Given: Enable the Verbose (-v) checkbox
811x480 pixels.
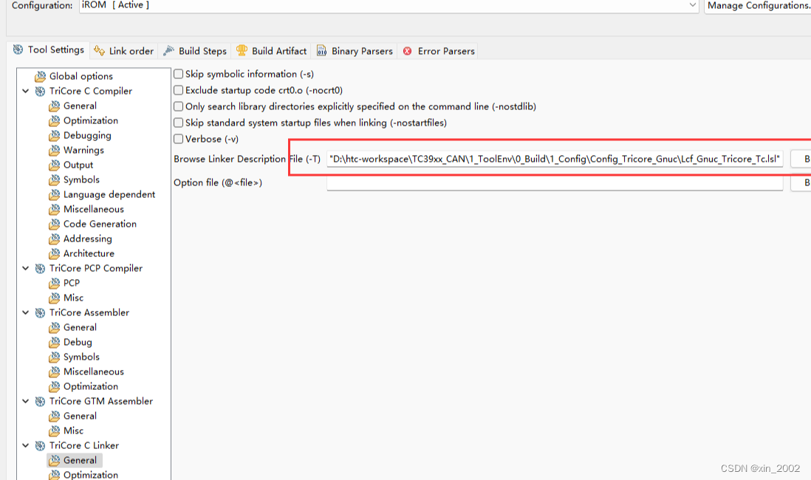Looking at the screenshot, I should coord(179,139).
